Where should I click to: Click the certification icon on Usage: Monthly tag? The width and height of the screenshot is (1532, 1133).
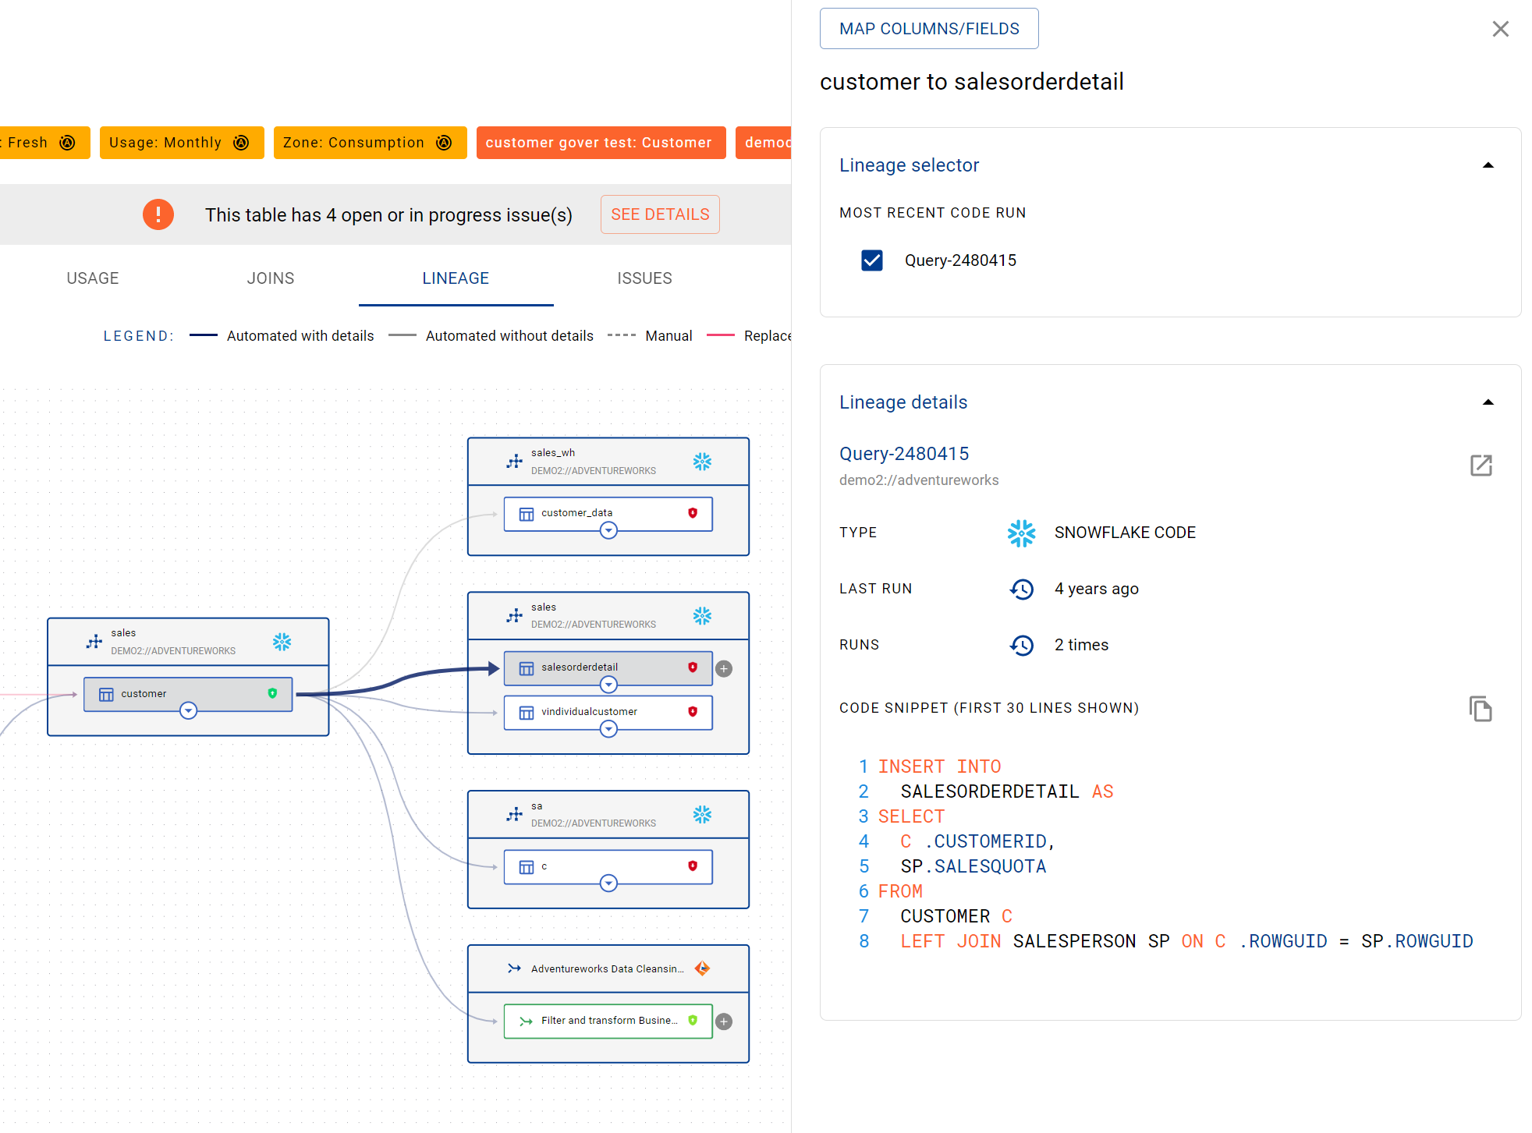241,143
